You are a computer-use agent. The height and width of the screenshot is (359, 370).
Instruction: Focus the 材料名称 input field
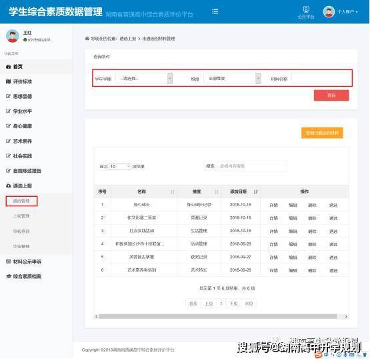320,79
